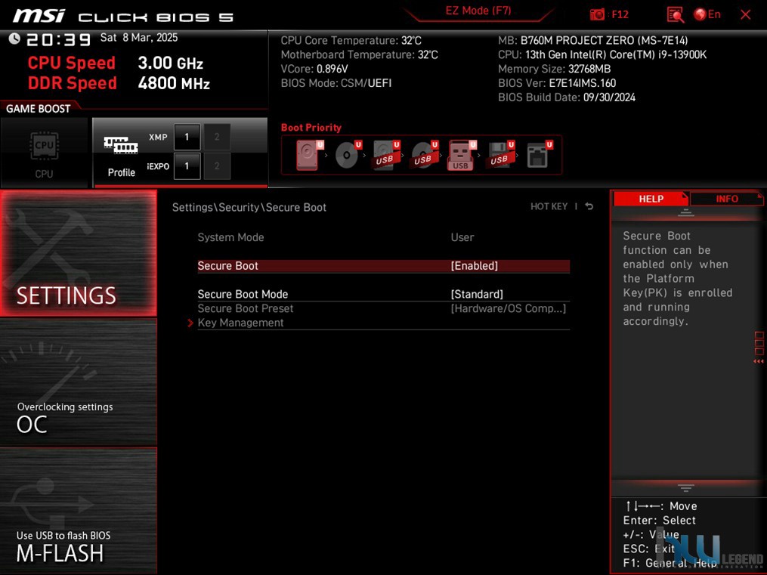Select USB optical drive boot device icon

[x=424, y=155]
